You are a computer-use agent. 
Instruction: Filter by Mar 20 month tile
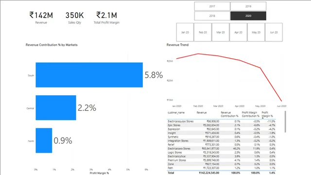tap(221, 33)
